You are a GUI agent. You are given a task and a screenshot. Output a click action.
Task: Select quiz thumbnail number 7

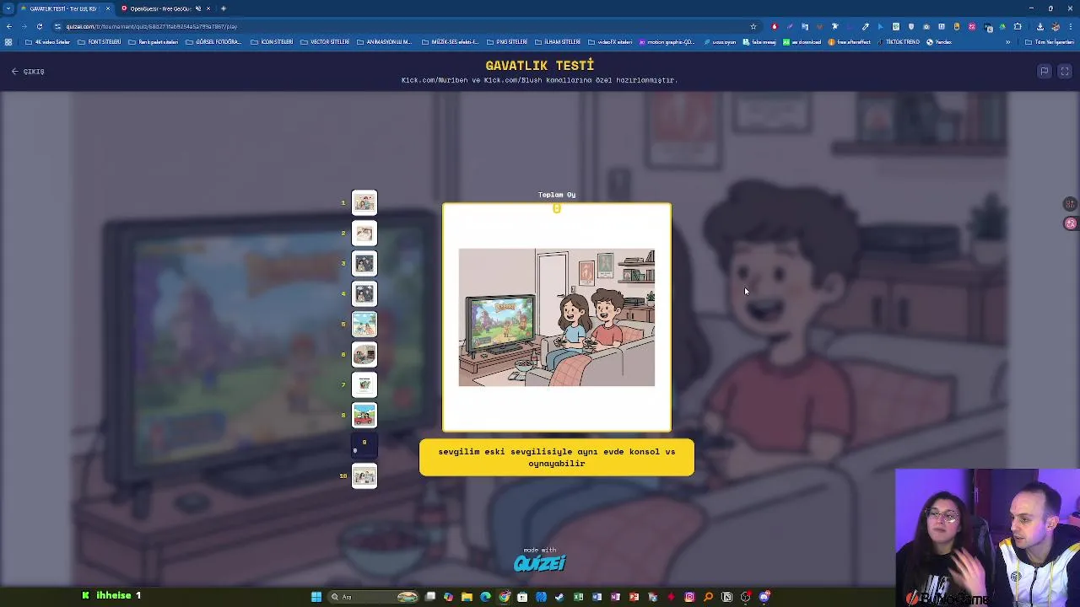point(364,384)
